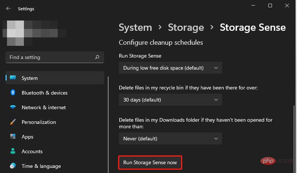This screenshot has height=173, width=297.
Task: Click the Bluetooth & devices icon
Action: tap(13, 93)
